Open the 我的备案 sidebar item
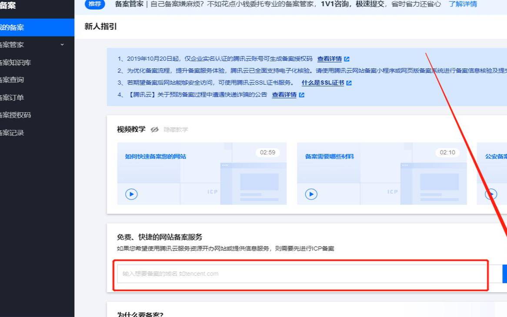 tap(37, 27)
